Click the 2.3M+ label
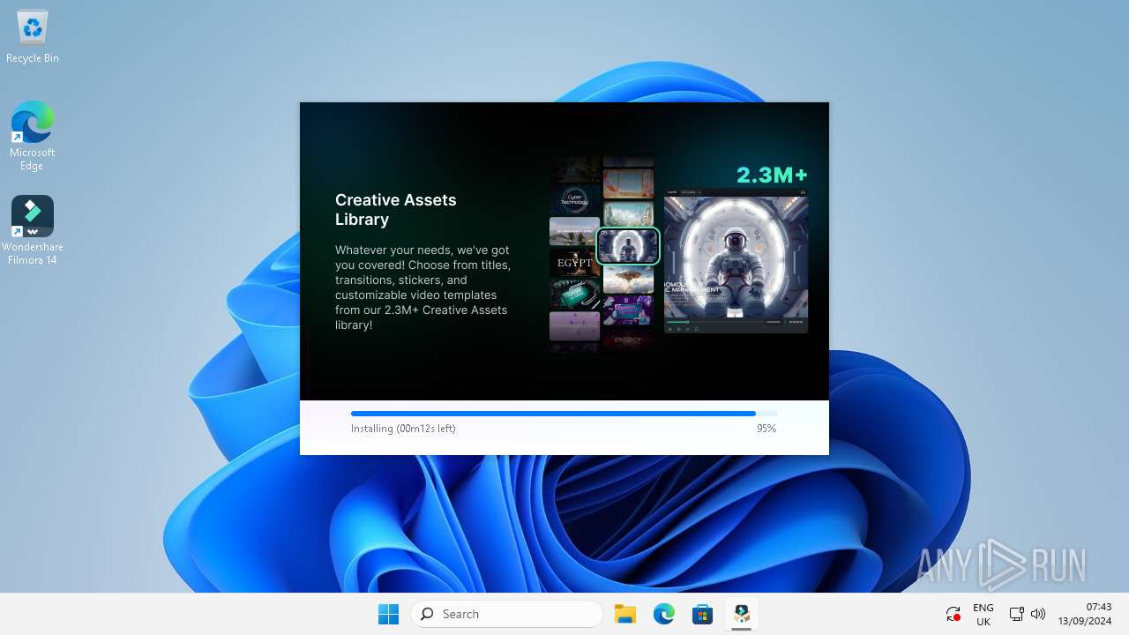This screenshot has width=1129, height=635. pyautogui.click(x=772, y=175)
